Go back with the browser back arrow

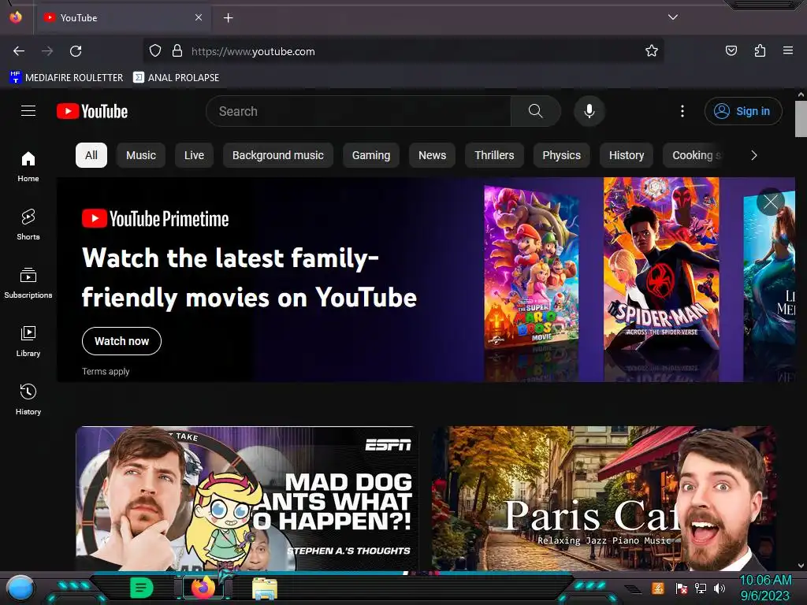click(19, 51)
